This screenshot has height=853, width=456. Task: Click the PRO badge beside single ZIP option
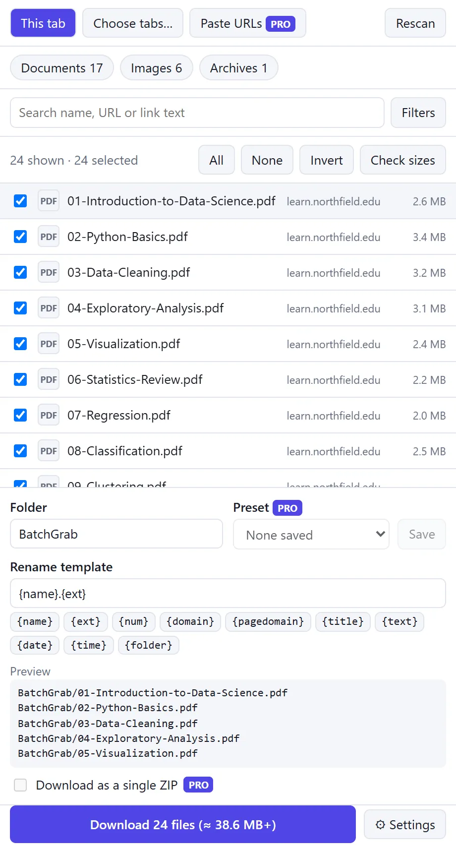tap(198, 785)
